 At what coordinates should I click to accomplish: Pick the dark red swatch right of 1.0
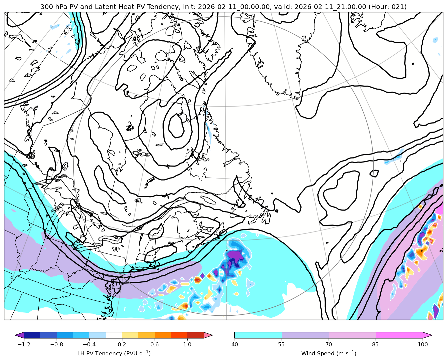coord(195,335)
